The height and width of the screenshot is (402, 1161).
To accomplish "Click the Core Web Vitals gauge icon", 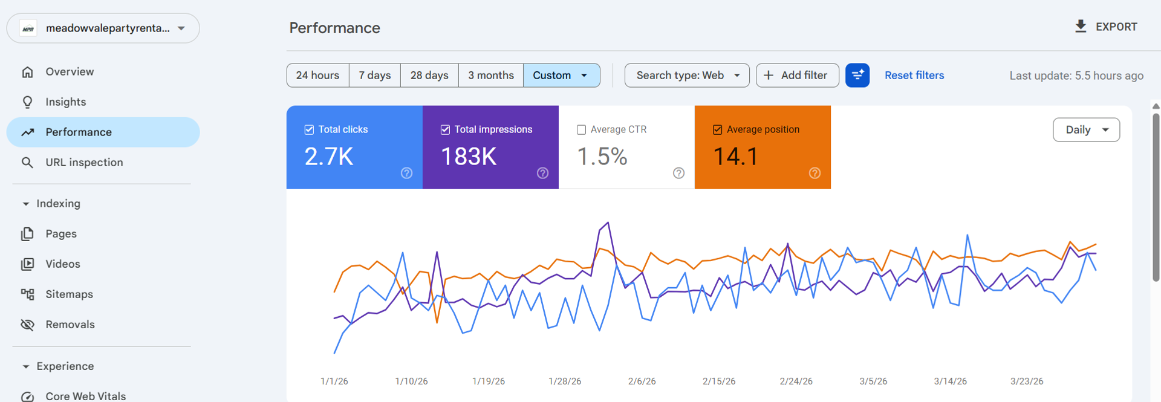I will pos(27,397).
